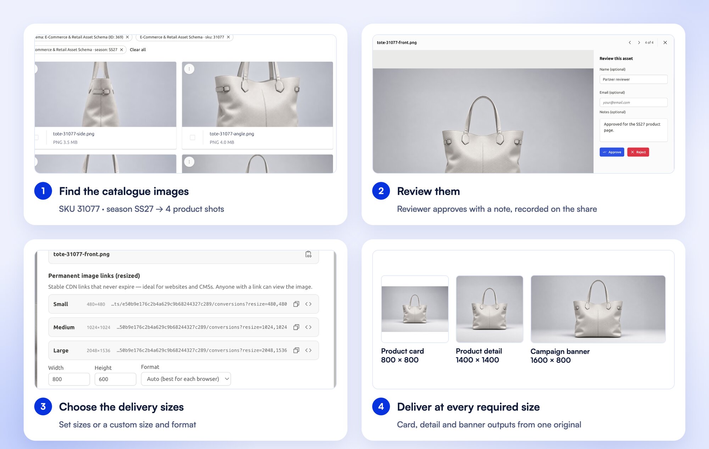Open options menu on tote-31077-angle.png thumbnail
The width and height of the screenshot is (709, 449).
(189, 69)
